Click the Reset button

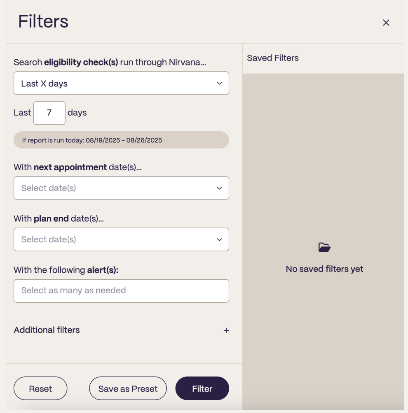pyautogui.click(x=40, y=388)
